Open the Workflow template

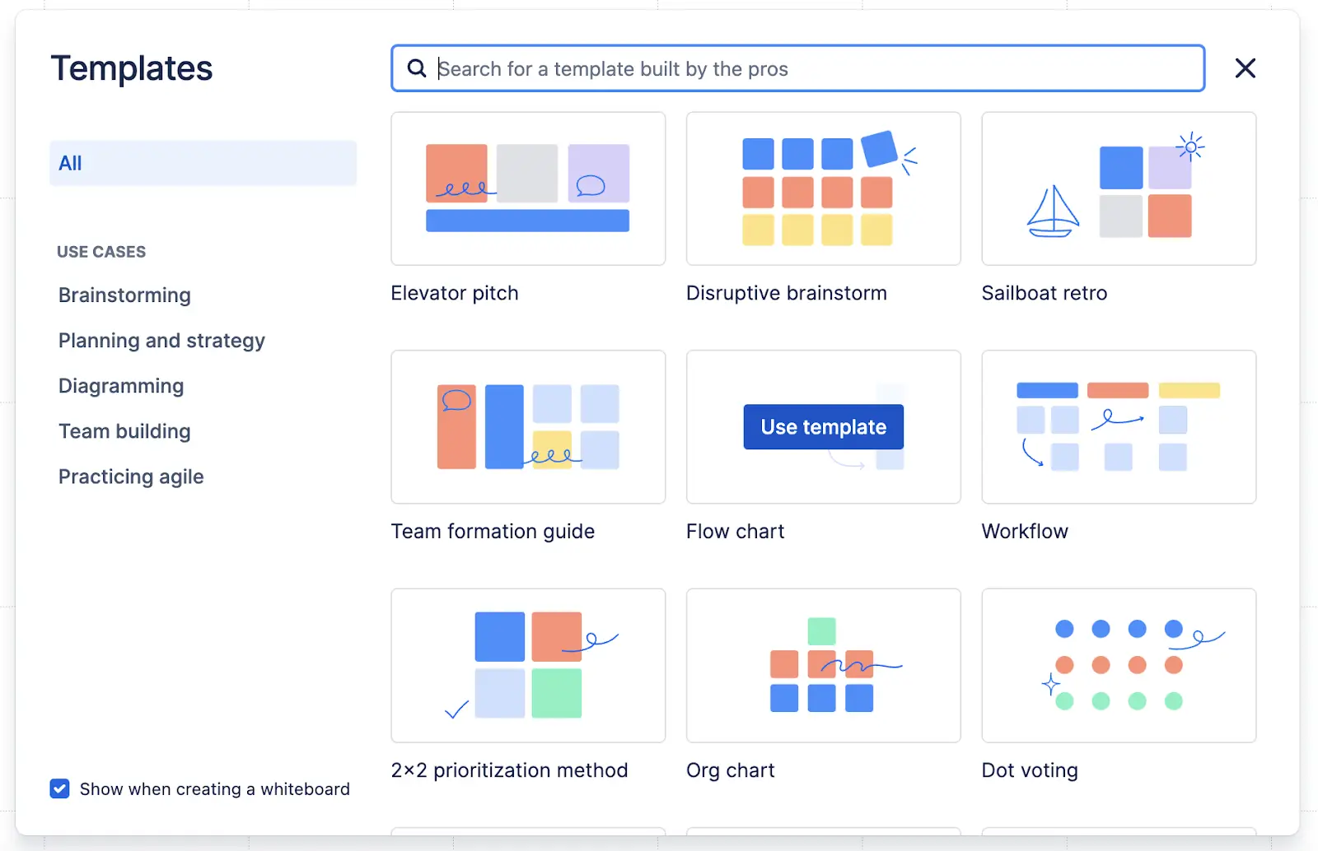pyautogui.click(x=1118, y=427)
